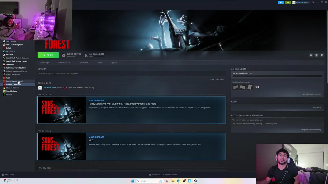Click the game info icon

pos(316,55)
